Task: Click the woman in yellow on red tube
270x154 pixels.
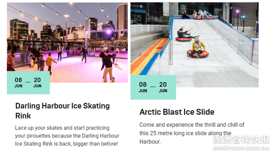Action: [x=198, y=47]
